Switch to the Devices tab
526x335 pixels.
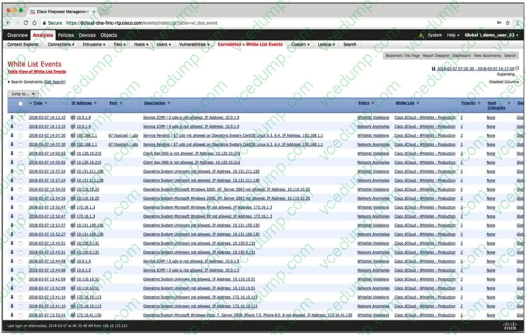[87, 35]
